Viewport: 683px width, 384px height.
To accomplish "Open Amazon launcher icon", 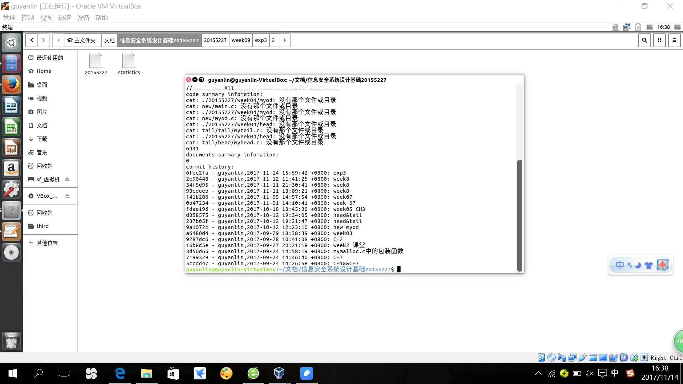I will click(x=11, y=169).
